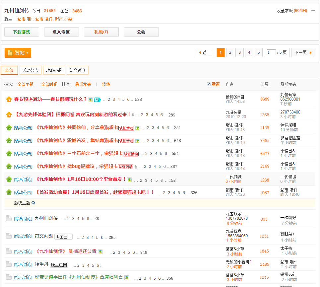320x287 pixels.
Task: Click the sticky arrow icon of 九游先锋体验团 thread
Action: tap(9, 115)
